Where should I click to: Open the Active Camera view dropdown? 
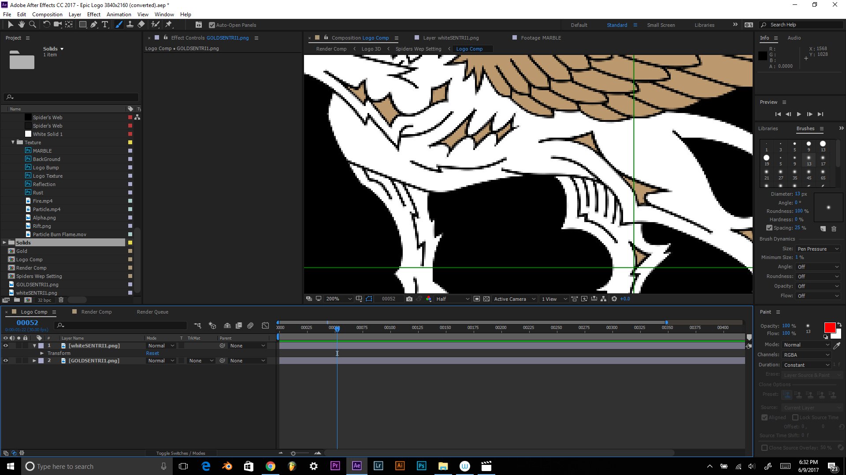515,299
